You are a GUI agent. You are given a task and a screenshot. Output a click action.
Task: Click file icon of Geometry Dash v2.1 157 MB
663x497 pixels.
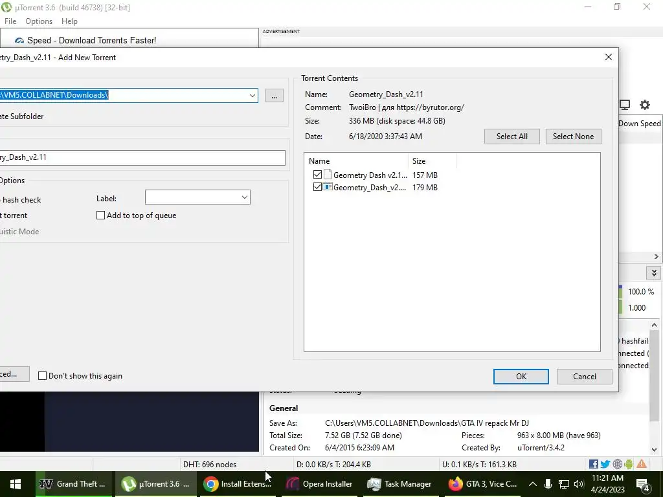point(328,175)
